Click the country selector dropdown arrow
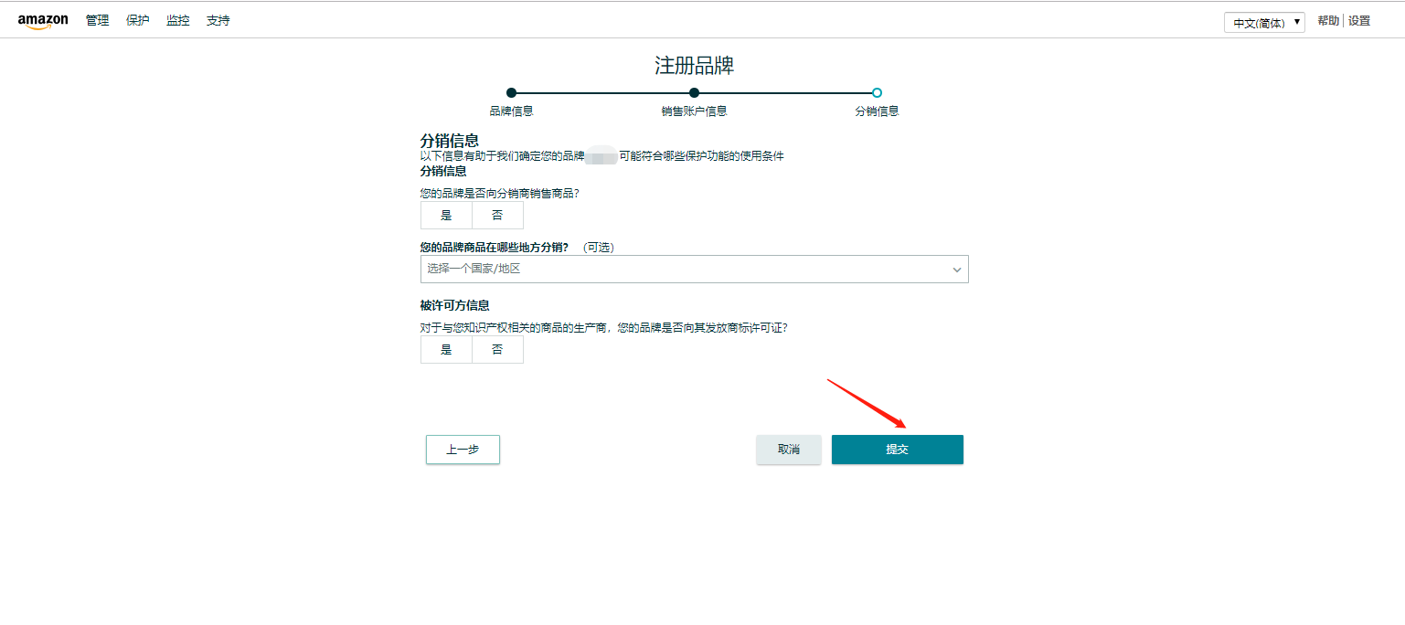 tap(957, 269)
